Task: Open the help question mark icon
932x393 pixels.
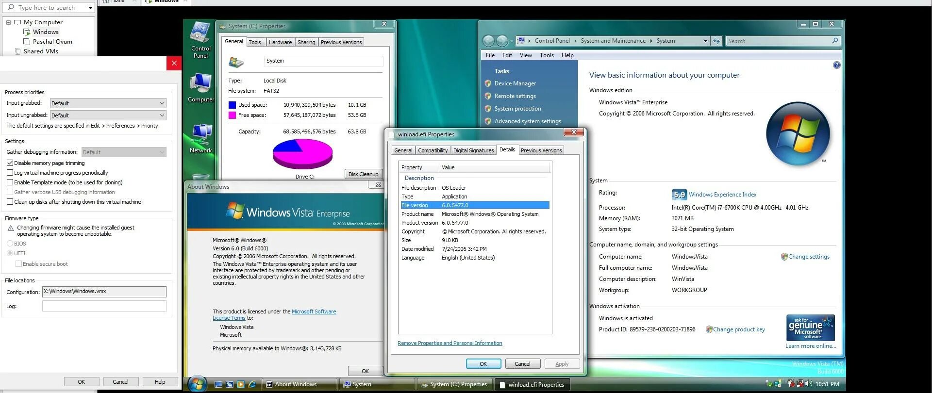Action: point(836,65)
